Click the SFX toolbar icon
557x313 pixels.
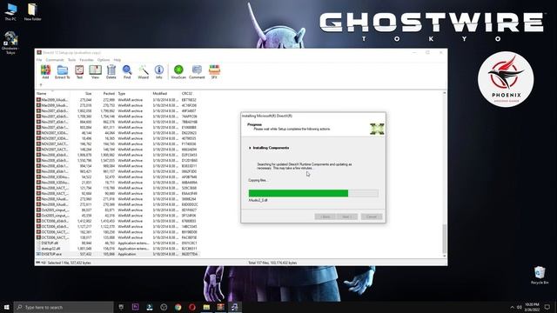pos(214,71)
